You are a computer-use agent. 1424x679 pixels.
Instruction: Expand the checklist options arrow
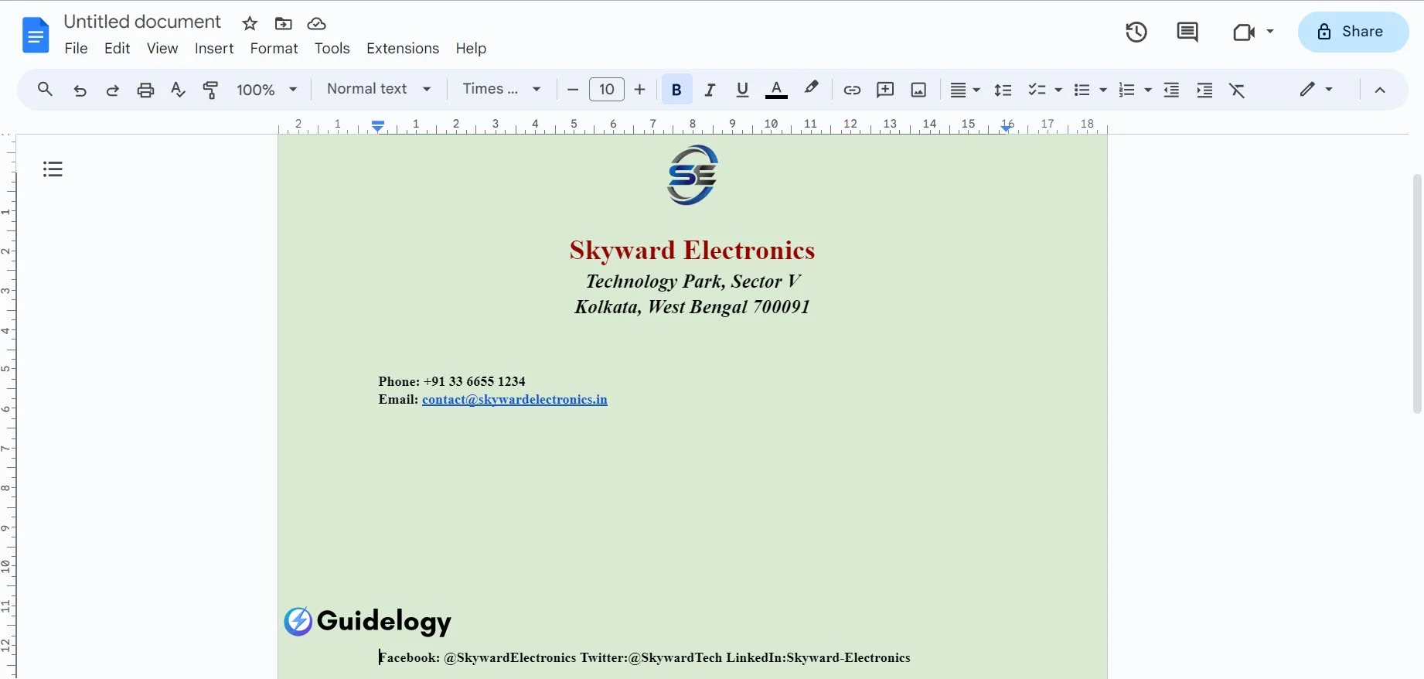[1058, 90]
